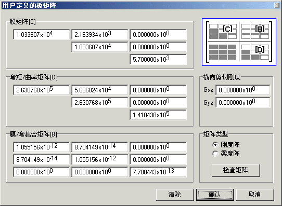Click the 矩阵类型 group label
The image size is (282, 206).
click(x=215, y=134)
